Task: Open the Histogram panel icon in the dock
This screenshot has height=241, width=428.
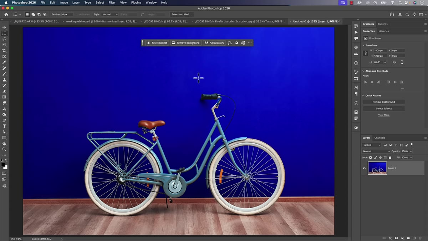Action: coord(356,54)
